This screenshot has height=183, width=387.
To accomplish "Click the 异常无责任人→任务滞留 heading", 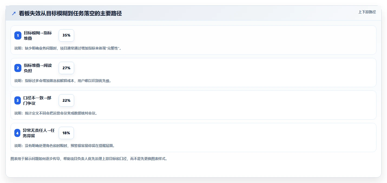I will 39,133.
